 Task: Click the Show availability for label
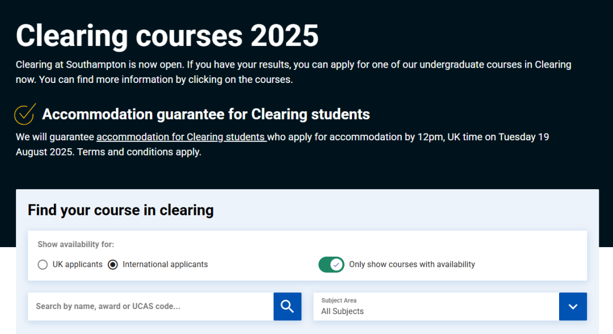(x=75, y=244)
